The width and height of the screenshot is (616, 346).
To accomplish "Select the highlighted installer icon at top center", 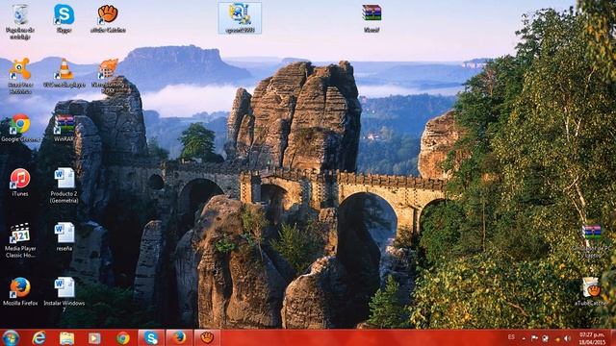I will click(x=240, y=18).
